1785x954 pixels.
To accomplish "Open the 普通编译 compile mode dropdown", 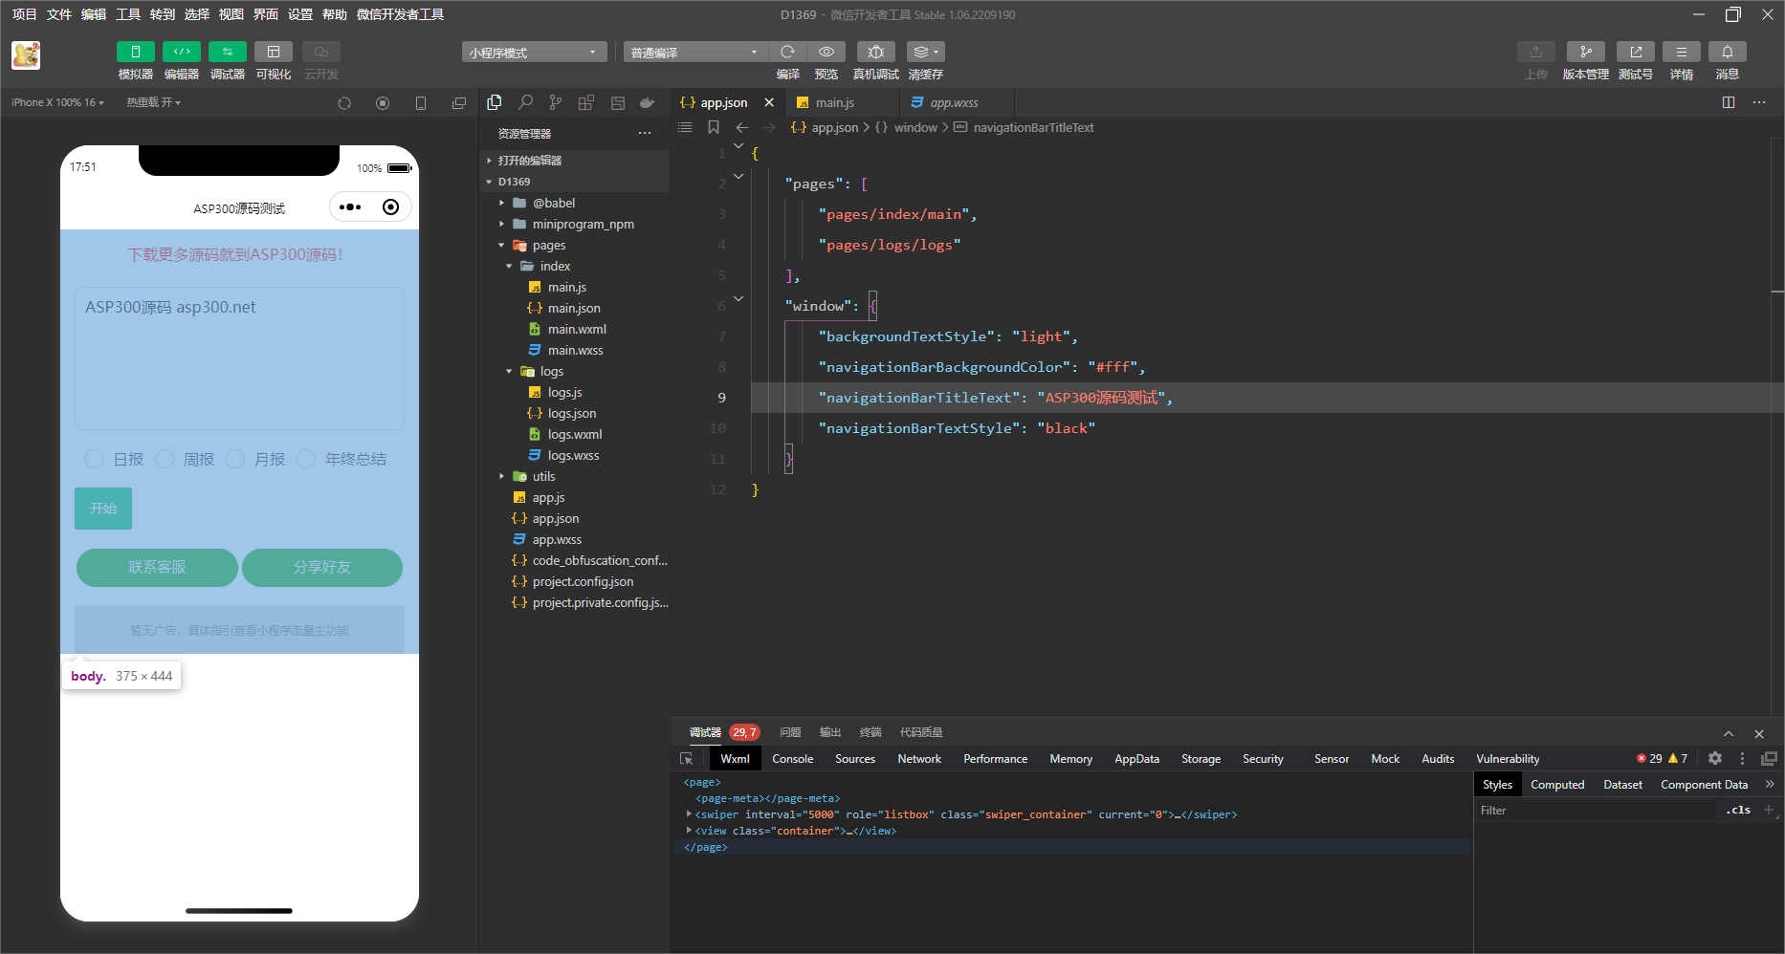I will click(695, 52).
